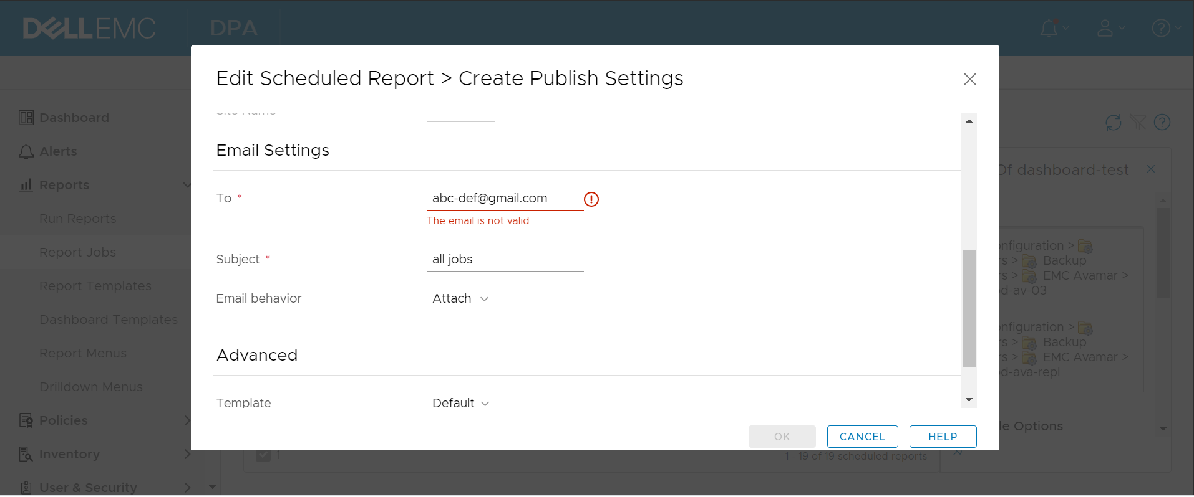Select Run Reports menu item
This screenshot has width=1194, height=497.
[77, 219]
